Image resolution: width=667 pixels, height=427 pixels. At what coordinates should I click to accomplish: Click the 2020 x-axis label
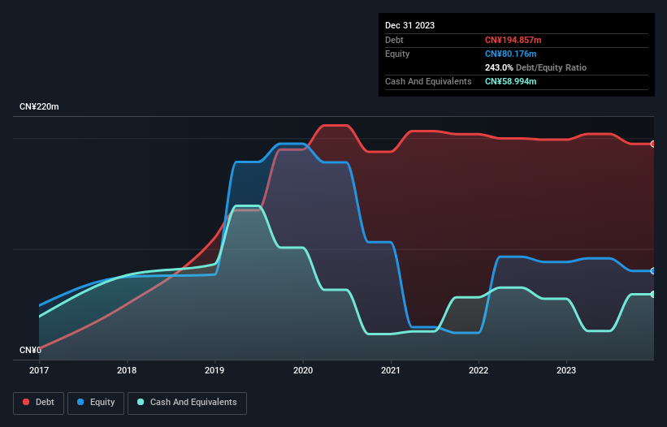303,370
